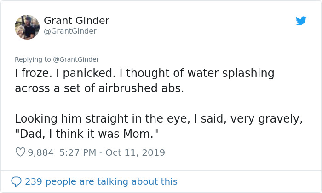The image size is (322, 193).
Task: Click the Twitter bird logo
Action: 301,21
